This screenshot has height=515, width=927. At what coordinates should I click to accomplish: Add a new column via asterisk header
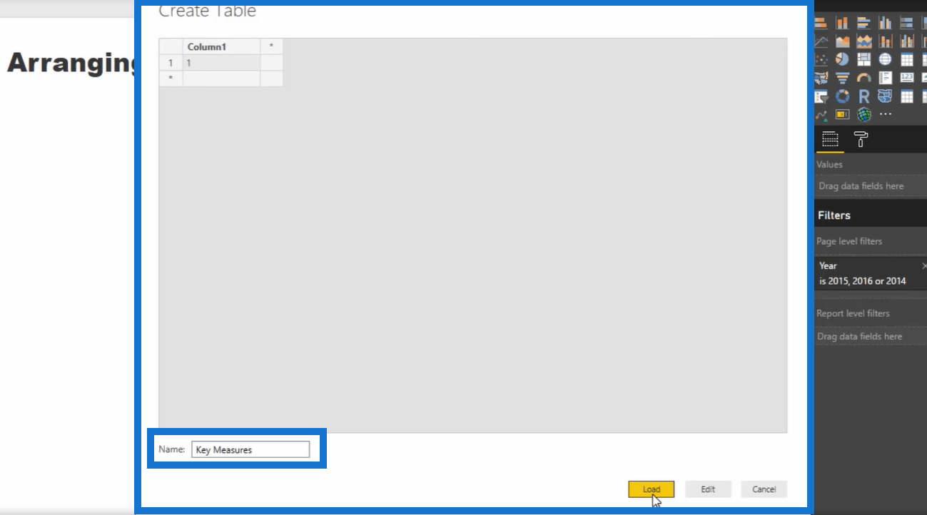coord(271,47)
